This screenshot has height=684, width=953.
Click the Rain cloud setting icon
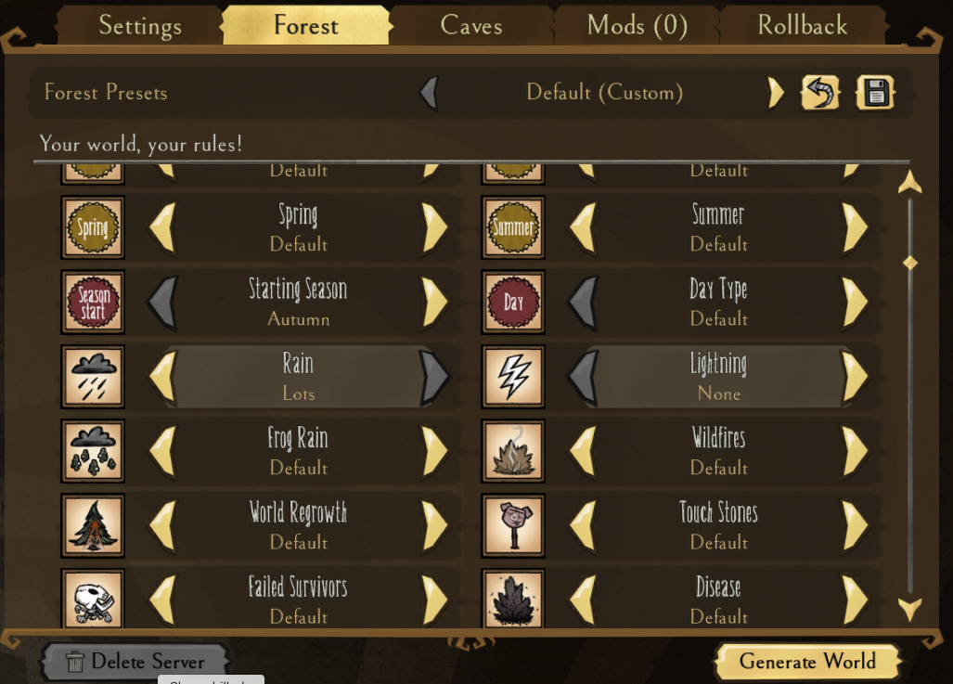click(x=93, y=377)
